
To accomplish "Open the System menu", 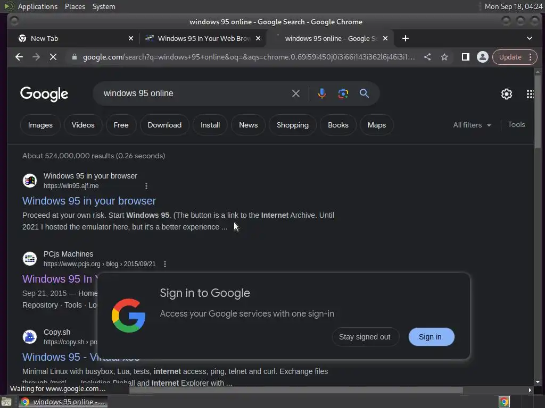I will [x=104, y=6].
